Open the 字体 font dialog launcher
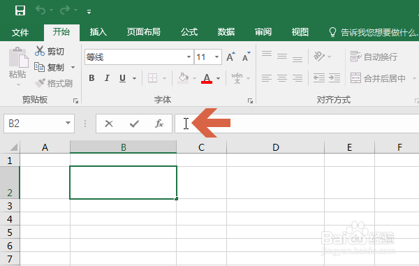Viewport: 419px width, 266px height. point(250,101)
